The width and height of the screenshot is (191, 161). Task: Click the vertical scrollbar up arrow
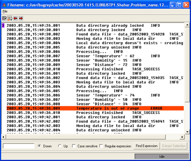(x=187, y=25)
